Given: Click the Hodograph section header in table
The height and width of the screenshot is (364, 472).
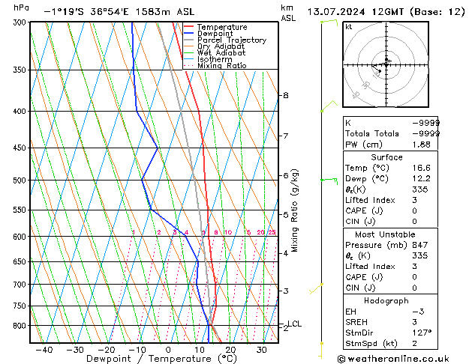Looking at the screenshot, I should point(386,300).
